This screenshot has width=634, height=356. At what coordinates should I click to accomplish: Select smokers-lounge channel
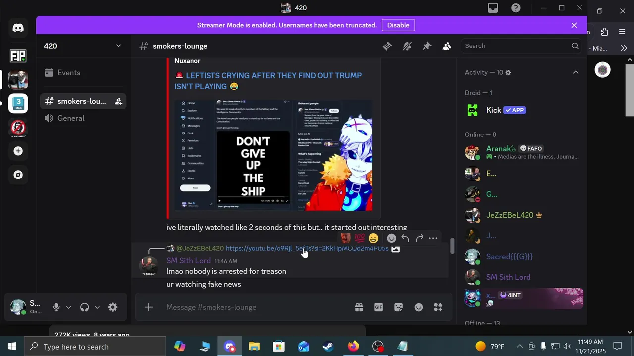click(x=83, y=101)
